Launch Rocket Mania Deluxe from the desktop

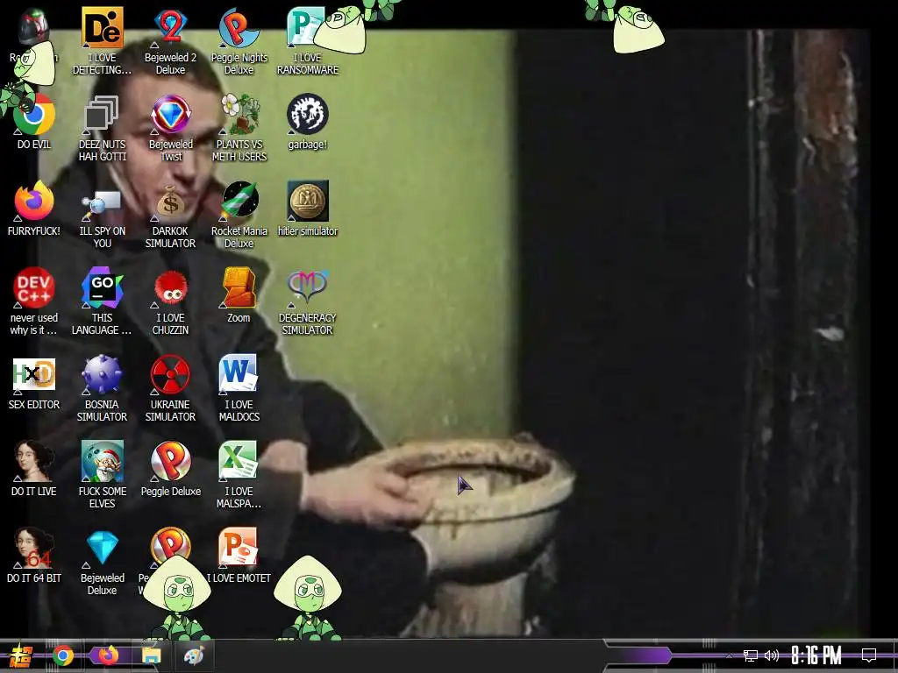point(239,201)
